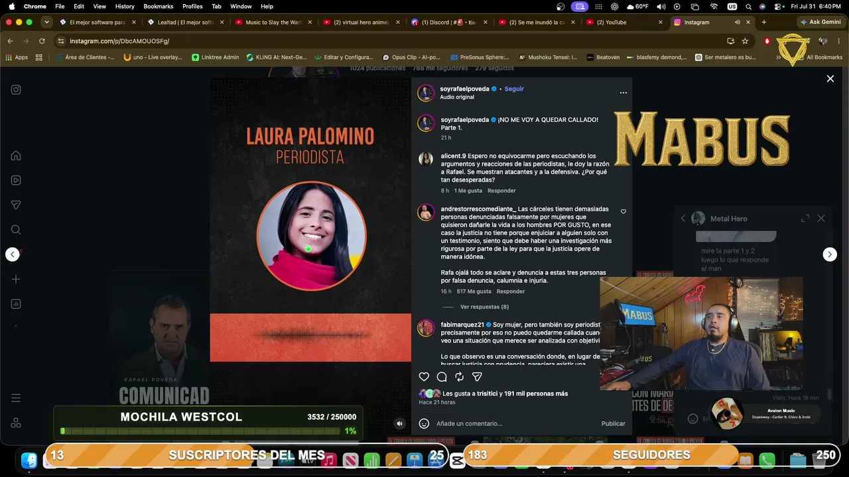Screen dimensions: 849x477
Task: Open Reels from the Instagram sidebar
Action: [x=16, y=180]
